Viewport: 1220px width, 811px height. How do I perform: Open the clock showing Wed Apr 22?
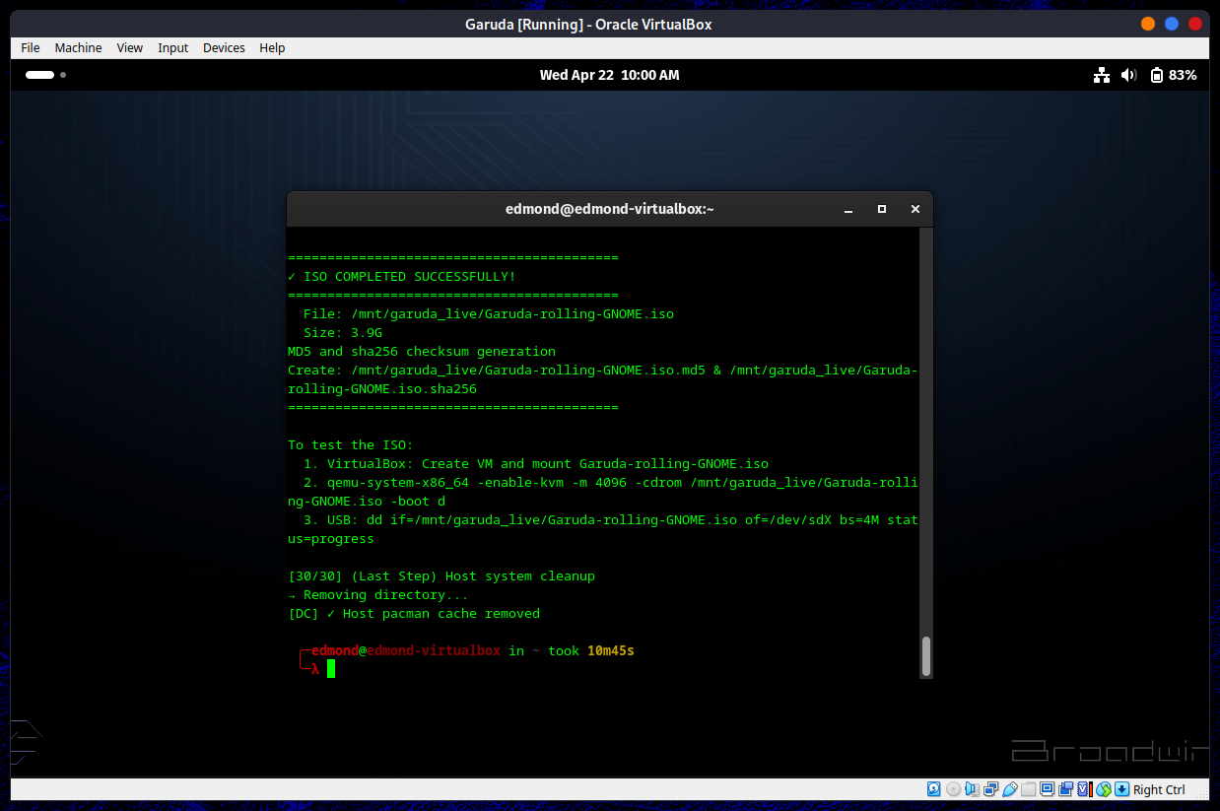tap(609, 75)
